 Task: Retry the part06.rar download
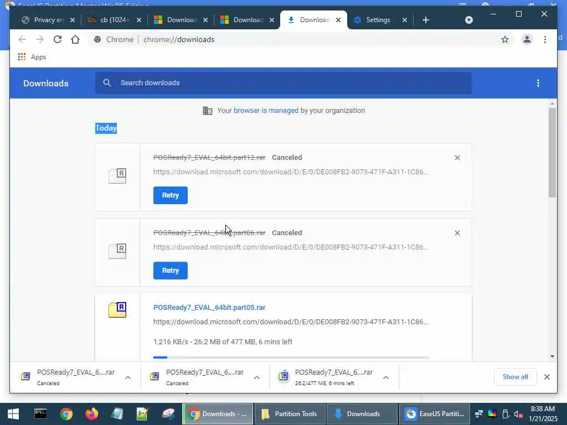pos(171,271)
